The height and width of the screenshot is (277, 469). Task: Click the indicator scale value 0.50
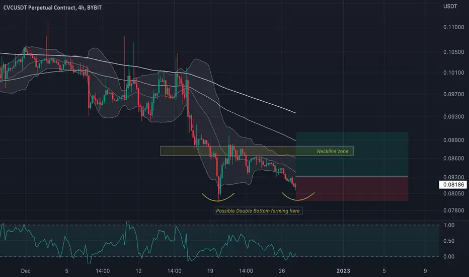(449, 241)
